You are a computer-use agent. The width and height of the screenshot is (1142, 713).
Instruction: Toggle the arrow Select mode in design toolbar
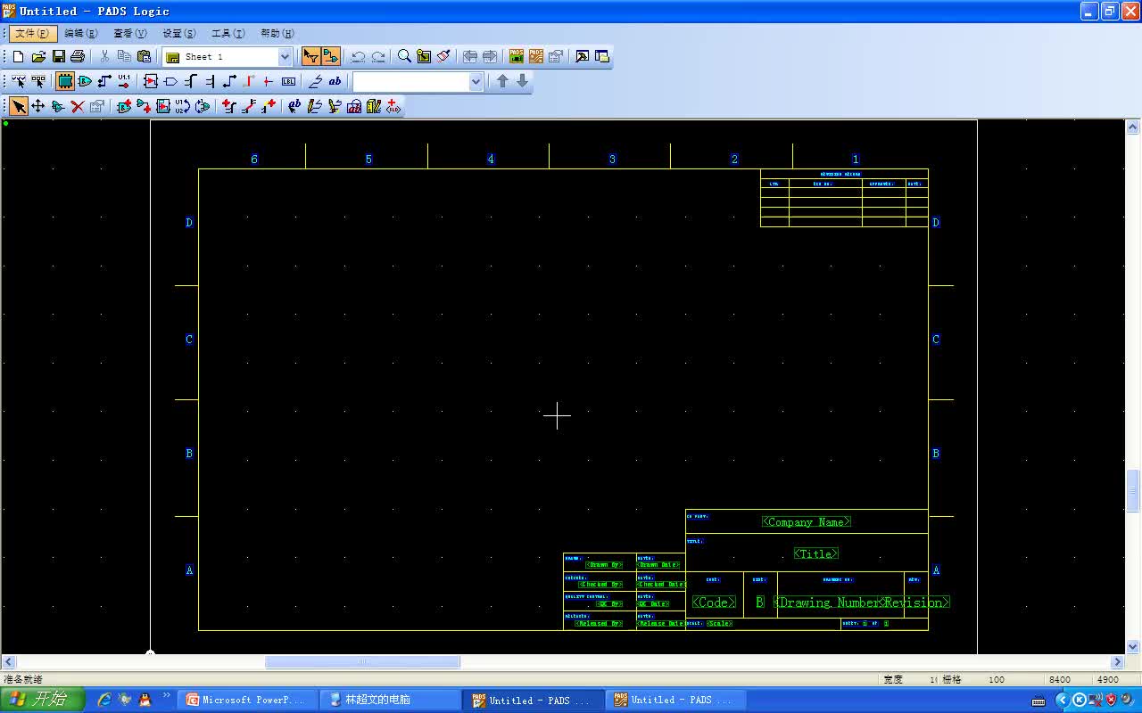coord(19,106)
